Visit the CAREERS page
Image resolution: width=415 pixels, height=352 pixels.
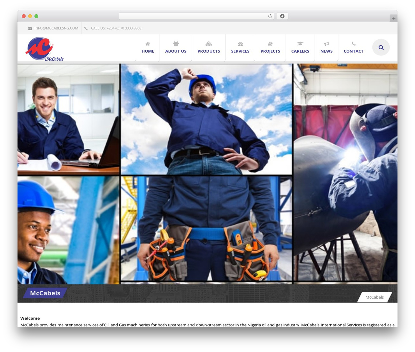(300, 51)
